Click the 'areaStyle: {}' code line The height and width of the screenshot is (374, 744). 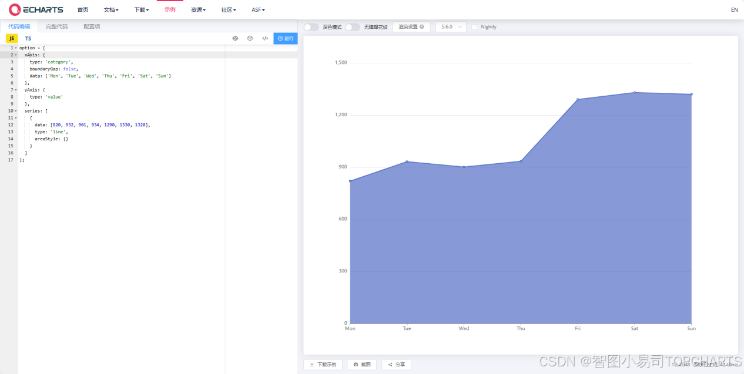coord(51,139)
